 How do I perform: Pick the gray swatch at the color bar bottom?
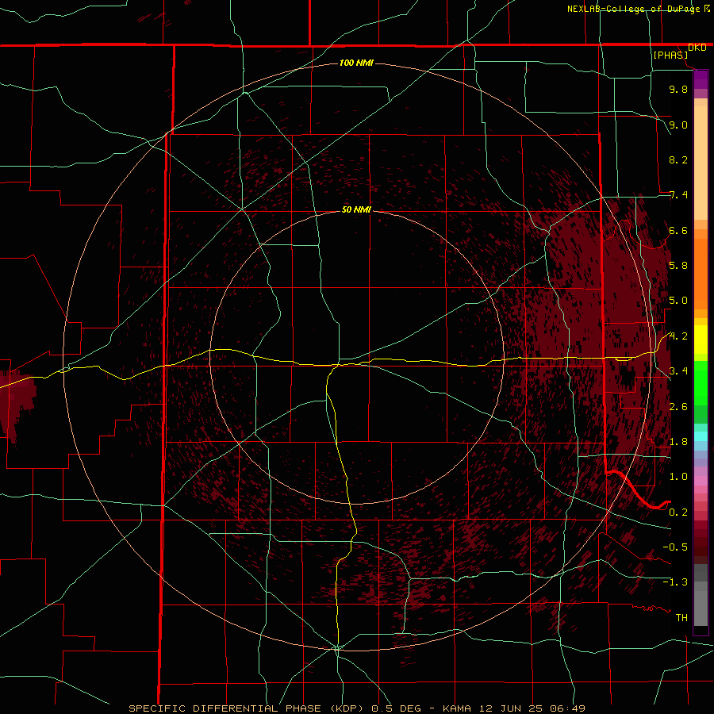[701, 610]
